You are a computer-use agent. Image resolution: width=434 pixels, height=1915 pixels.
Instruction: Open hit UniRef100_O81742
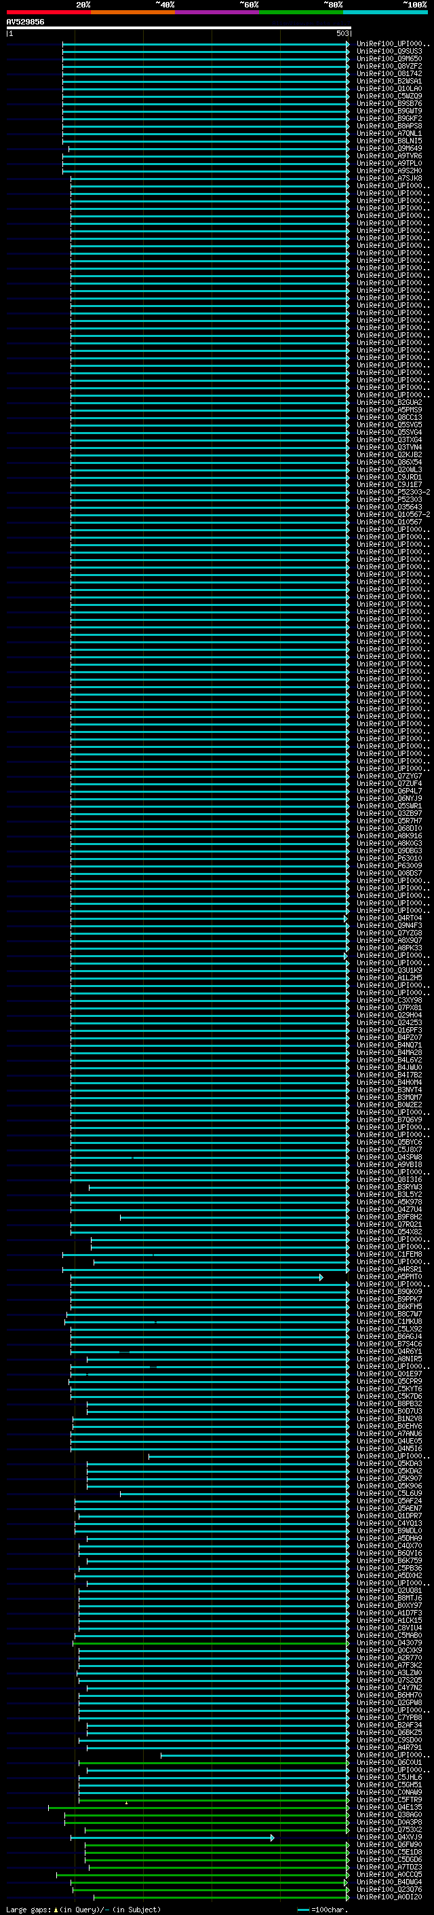tap(389, 73)
